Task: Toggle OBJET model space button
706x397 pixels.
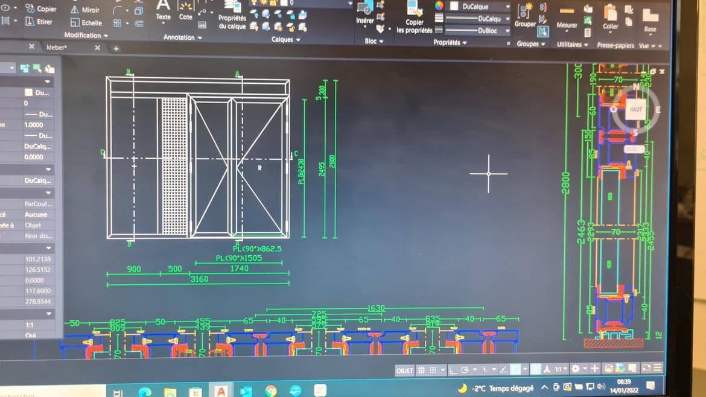Action: [x=404, y=370]
